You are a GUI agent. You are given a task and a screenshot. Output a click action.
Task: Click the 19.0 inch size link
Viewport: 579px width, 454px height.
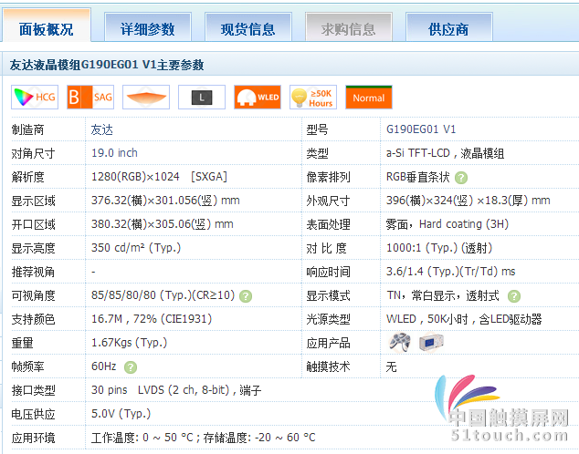tap(114, 153)
